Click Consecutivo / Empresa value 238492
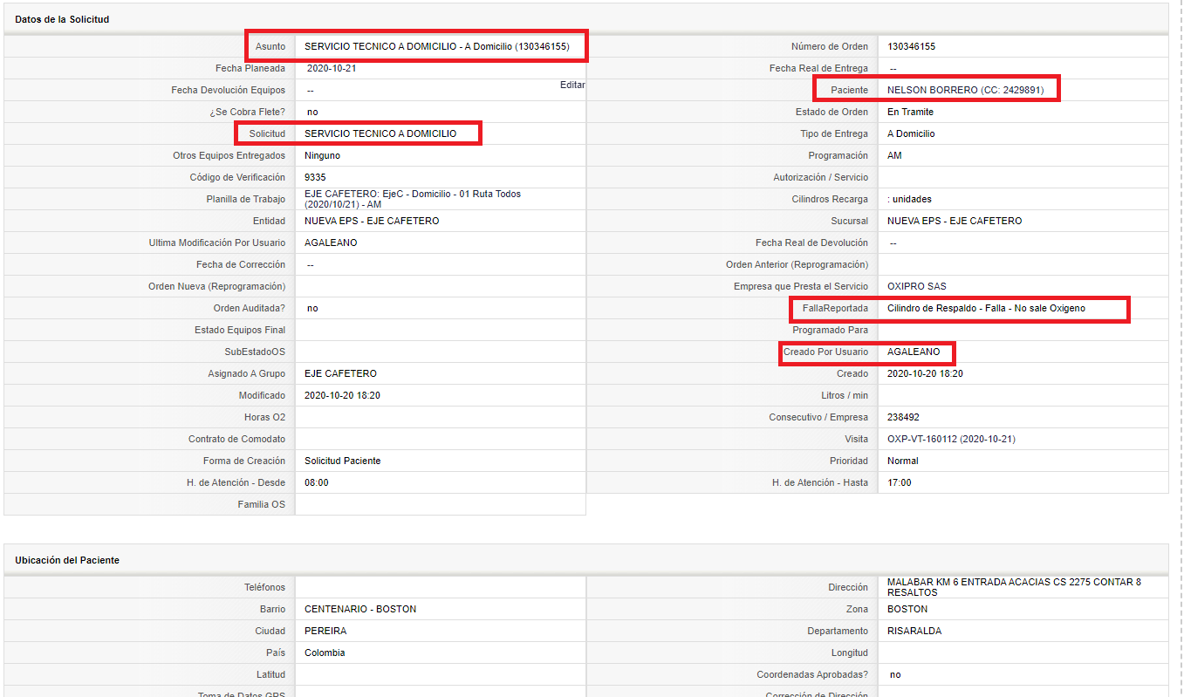The height and width of the screenshot is (697, 1184). [x=903, y=417]
